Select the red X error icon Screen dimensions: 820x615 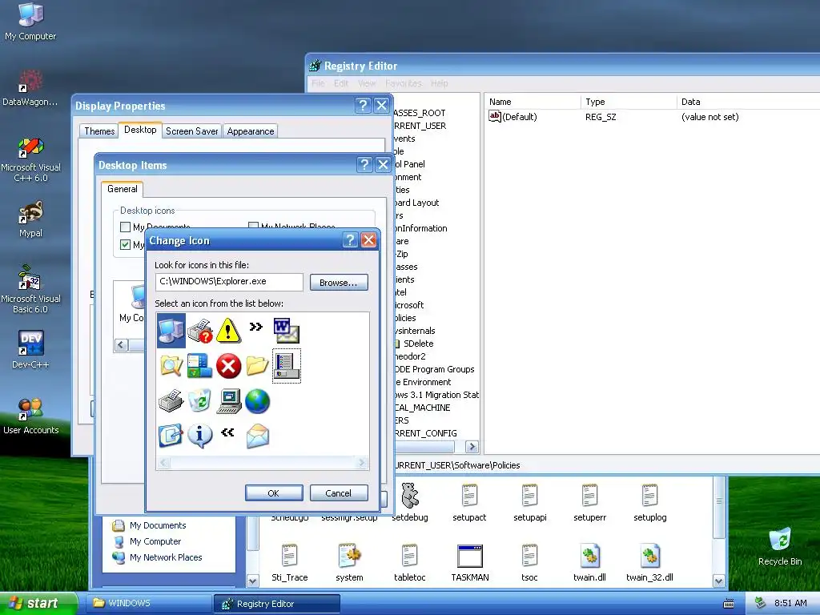(228, 365)
